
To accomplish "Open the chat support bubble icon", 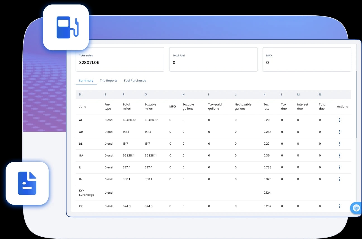I will (x=356, y=208).
